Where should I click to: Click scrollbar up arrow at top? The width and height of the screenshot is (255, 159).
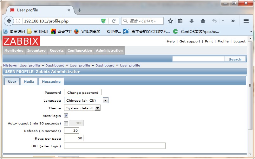coord(250,39)
